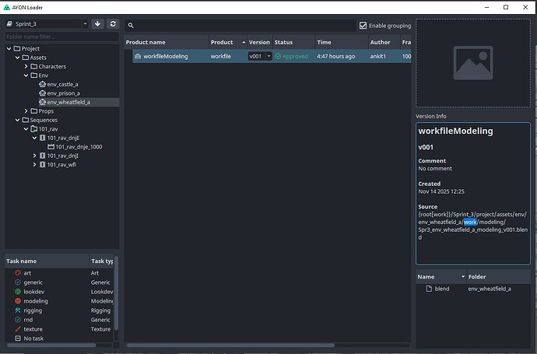Toggle the Enable grouping checkbox

[363, 26]
